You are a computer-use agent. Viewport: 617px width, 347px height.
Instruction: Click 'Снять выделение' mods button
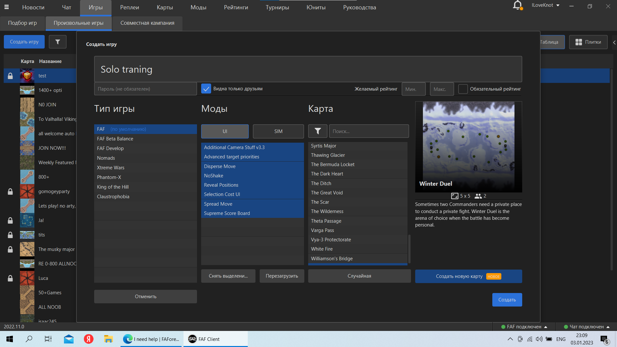pyautogui.click(x=228, y=276)
